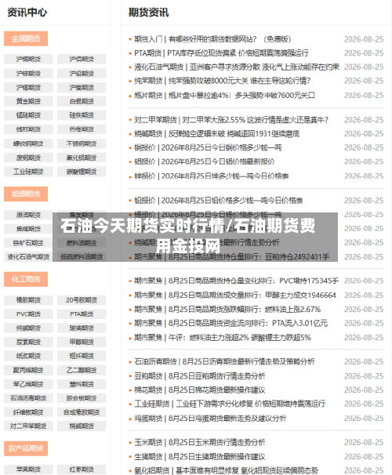Select 烧碱期货 in the sidebar
Screen dimensions: 392x475
[x=82, y=426]
